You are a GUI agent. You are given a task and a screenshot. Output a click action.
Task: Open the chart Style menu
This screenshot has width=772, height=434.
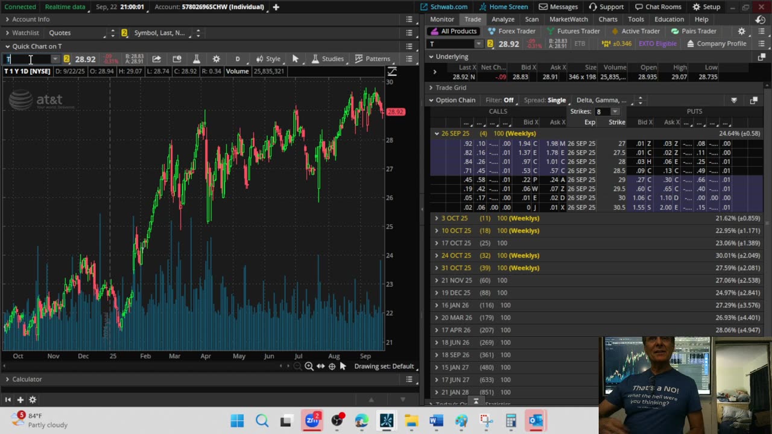click(268, 58)
